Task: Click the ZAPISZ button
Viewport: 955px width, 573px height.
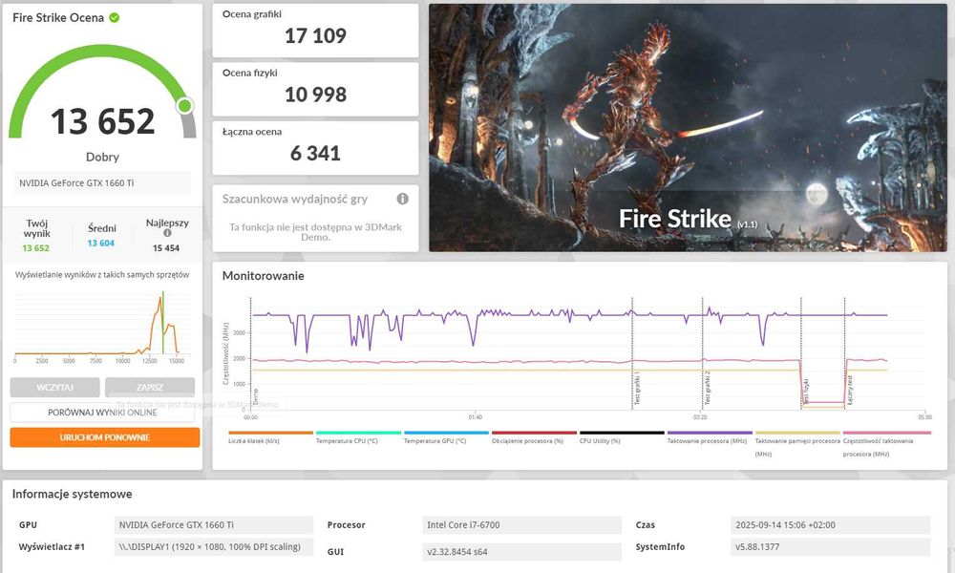Action: [x=150, y=388]
